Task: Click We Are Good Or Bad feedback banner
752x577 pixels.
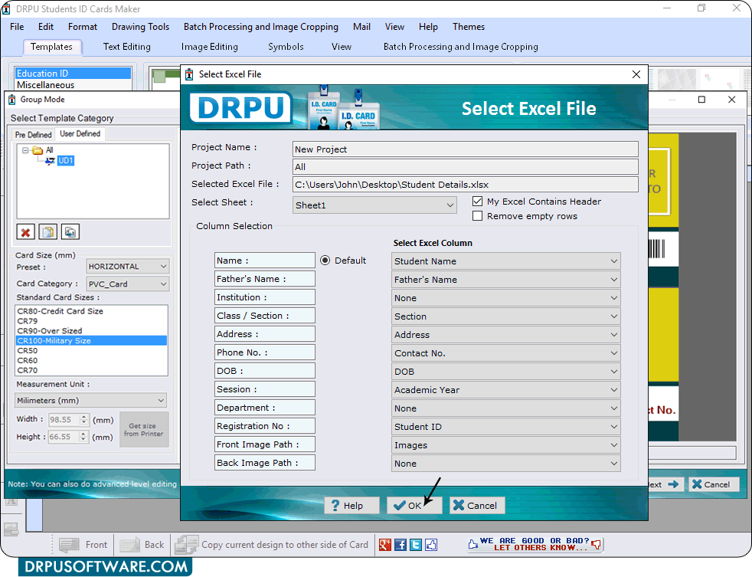Action: [x=535, y=544]
